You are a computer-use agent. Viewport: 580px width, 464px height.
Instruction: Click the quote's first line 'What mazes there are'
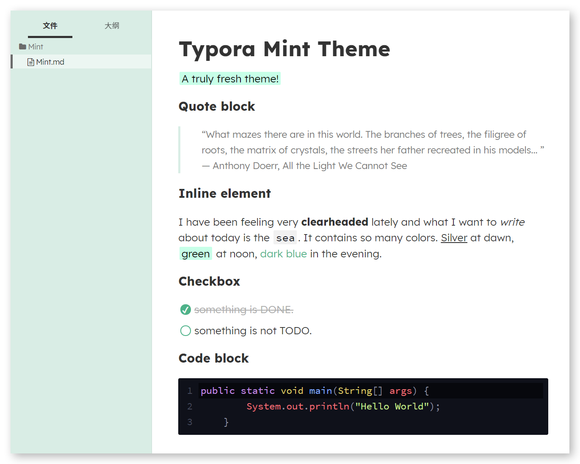coord(364,134)
